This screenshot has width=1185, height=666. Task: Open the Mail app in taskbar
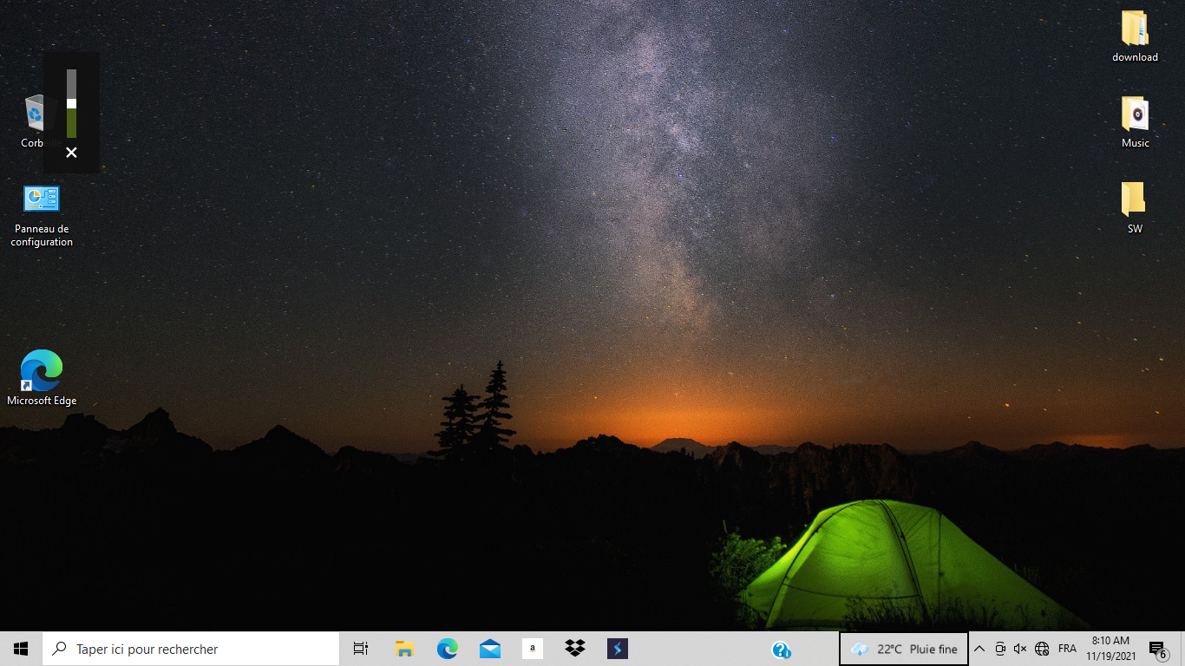pos(489,649)
